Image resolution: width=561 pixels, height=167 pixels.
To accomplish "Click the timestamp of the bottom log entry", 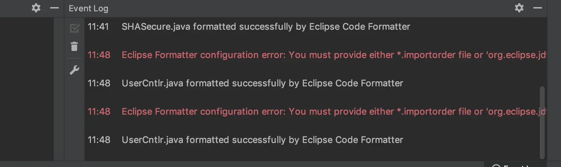I will pyautogui.click(x=99, y=140).
